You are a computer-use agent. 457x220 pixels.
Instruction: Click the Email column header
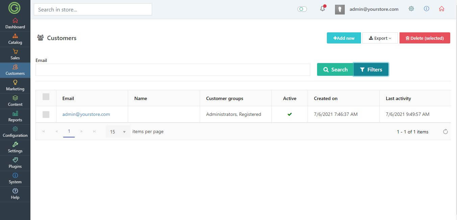92,98
